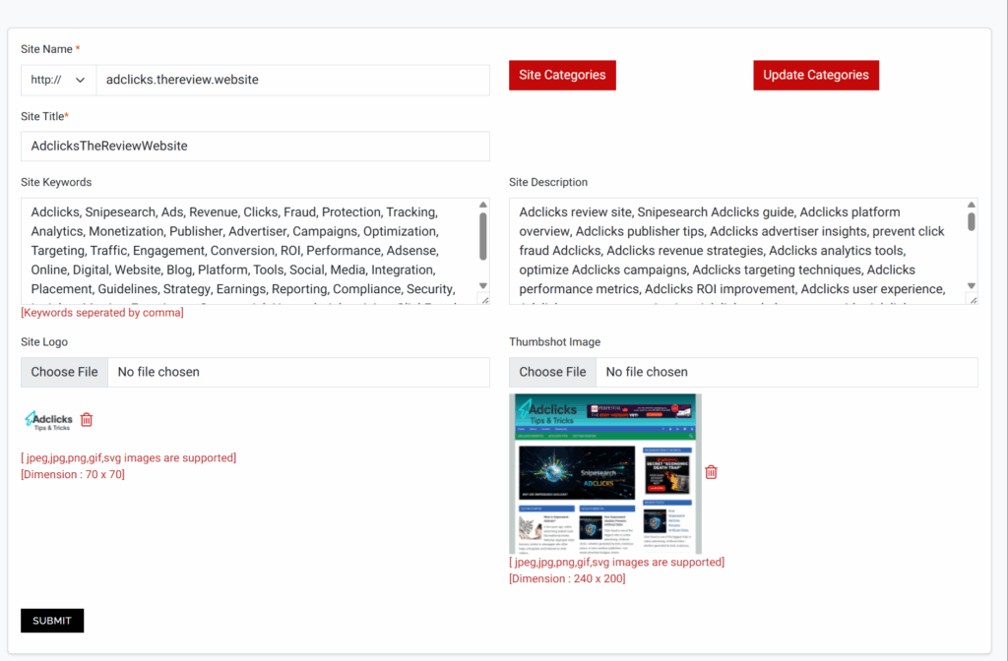This screenshot has width=1008, height=661.
Task: Click the Site Categories button
Action: click(562, 75)
